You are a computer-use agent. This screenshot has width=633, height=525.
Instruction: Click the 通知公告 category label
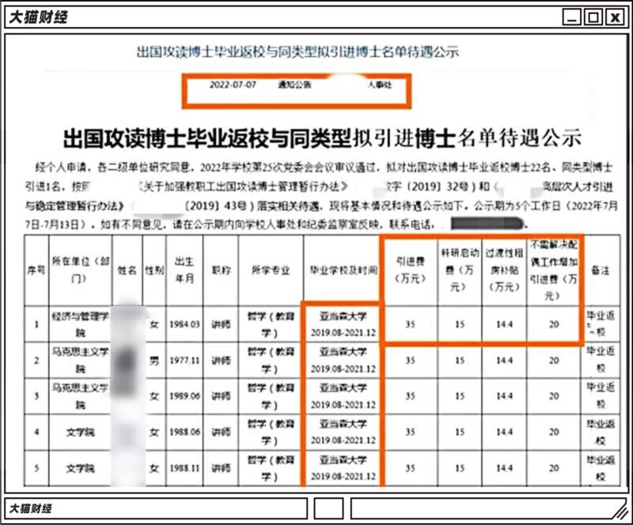click(294, 85)
